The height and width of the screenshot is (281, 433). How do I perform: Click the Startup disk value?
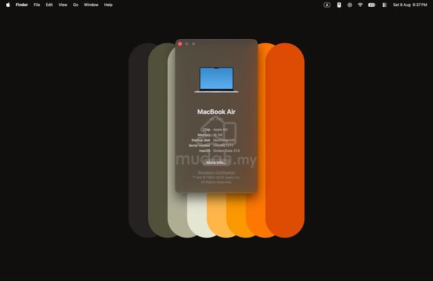(x=224, y=140)
